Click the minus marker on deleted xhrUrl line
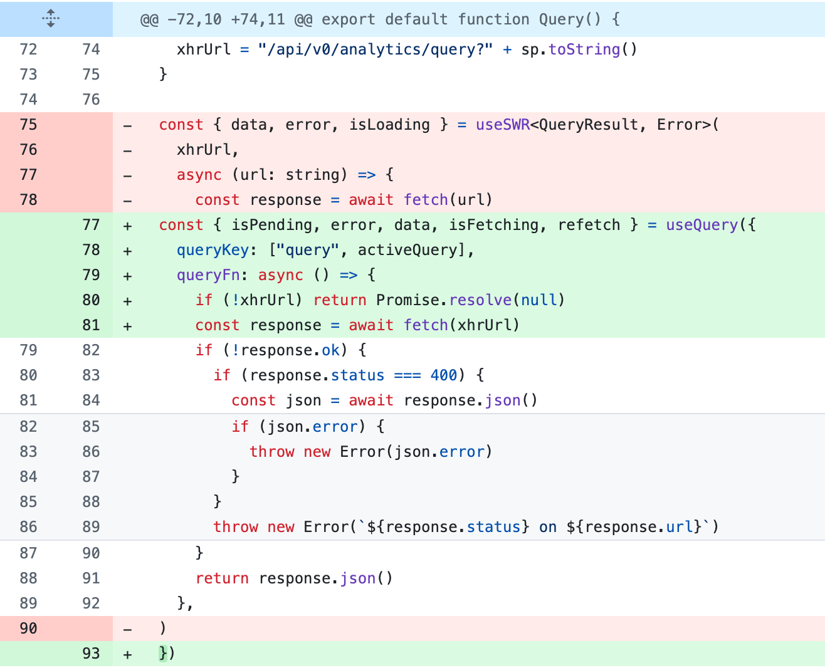This screenshot has height=668, width=825. click(x=127, y=149)
